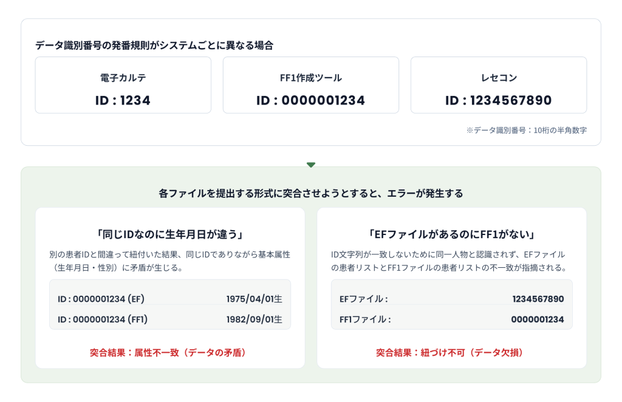The height and width of the screenshot is (402, 622).
Task: Click the red text 突合結果：紐づけ不可（データ欠損）
Action: [x=452, y=352]
